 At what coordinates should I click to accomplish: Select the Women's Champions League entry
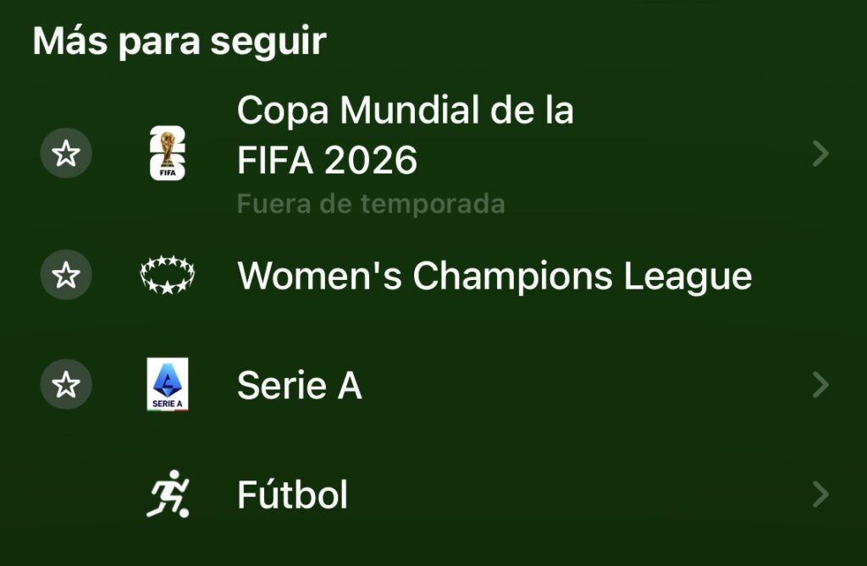coord(494,276)
